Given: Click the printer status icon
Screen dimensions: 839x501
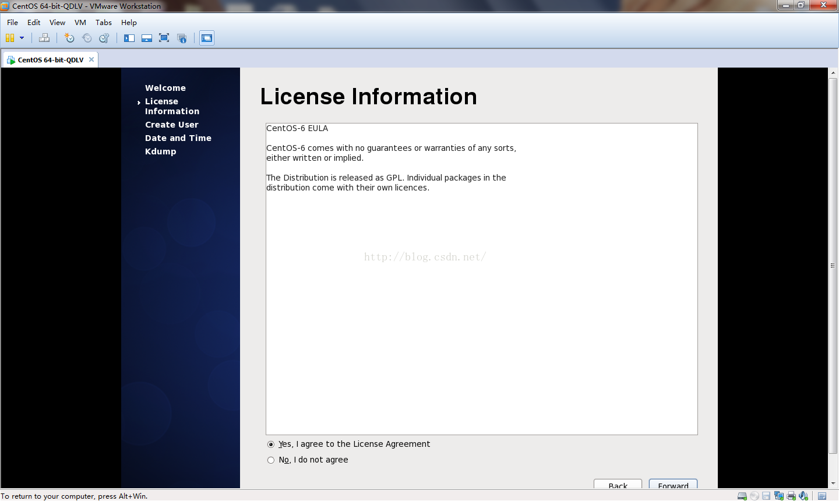Looking at the screenshot, I should pyautogui.click(x=791, y=496).
